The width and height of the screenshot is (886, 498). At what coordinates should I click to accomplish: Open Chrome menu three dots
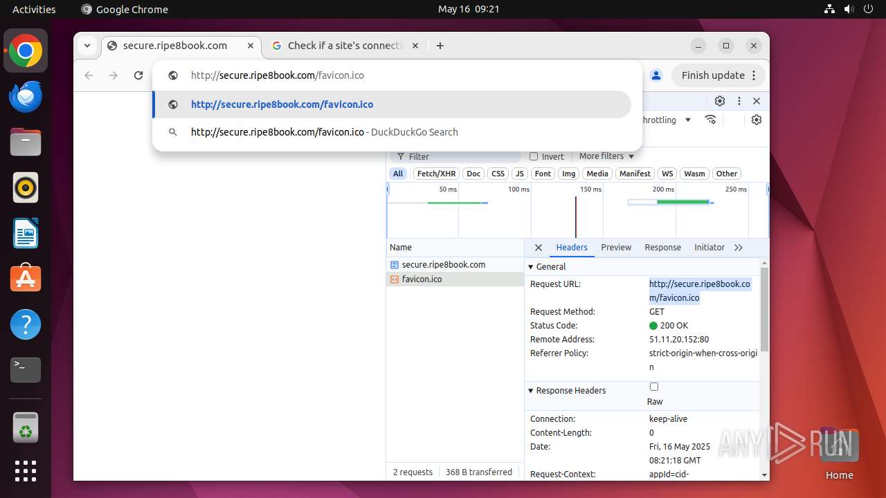pyautogui.click(x=754, y=75)
